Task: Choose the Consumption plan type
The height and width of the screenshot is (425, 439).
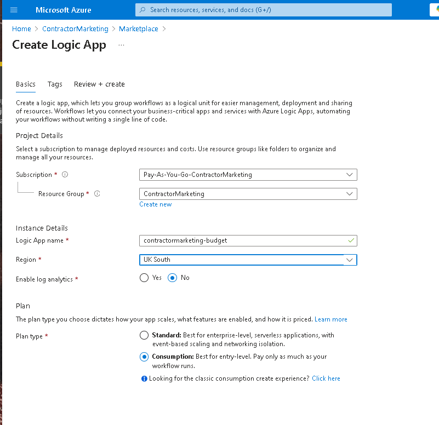Action: 144,357
